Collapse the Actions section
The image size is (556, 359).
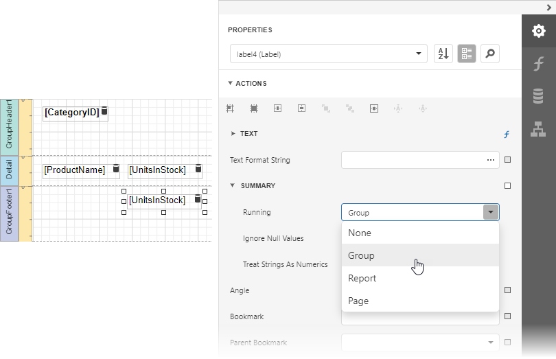[x=231, y=84]
